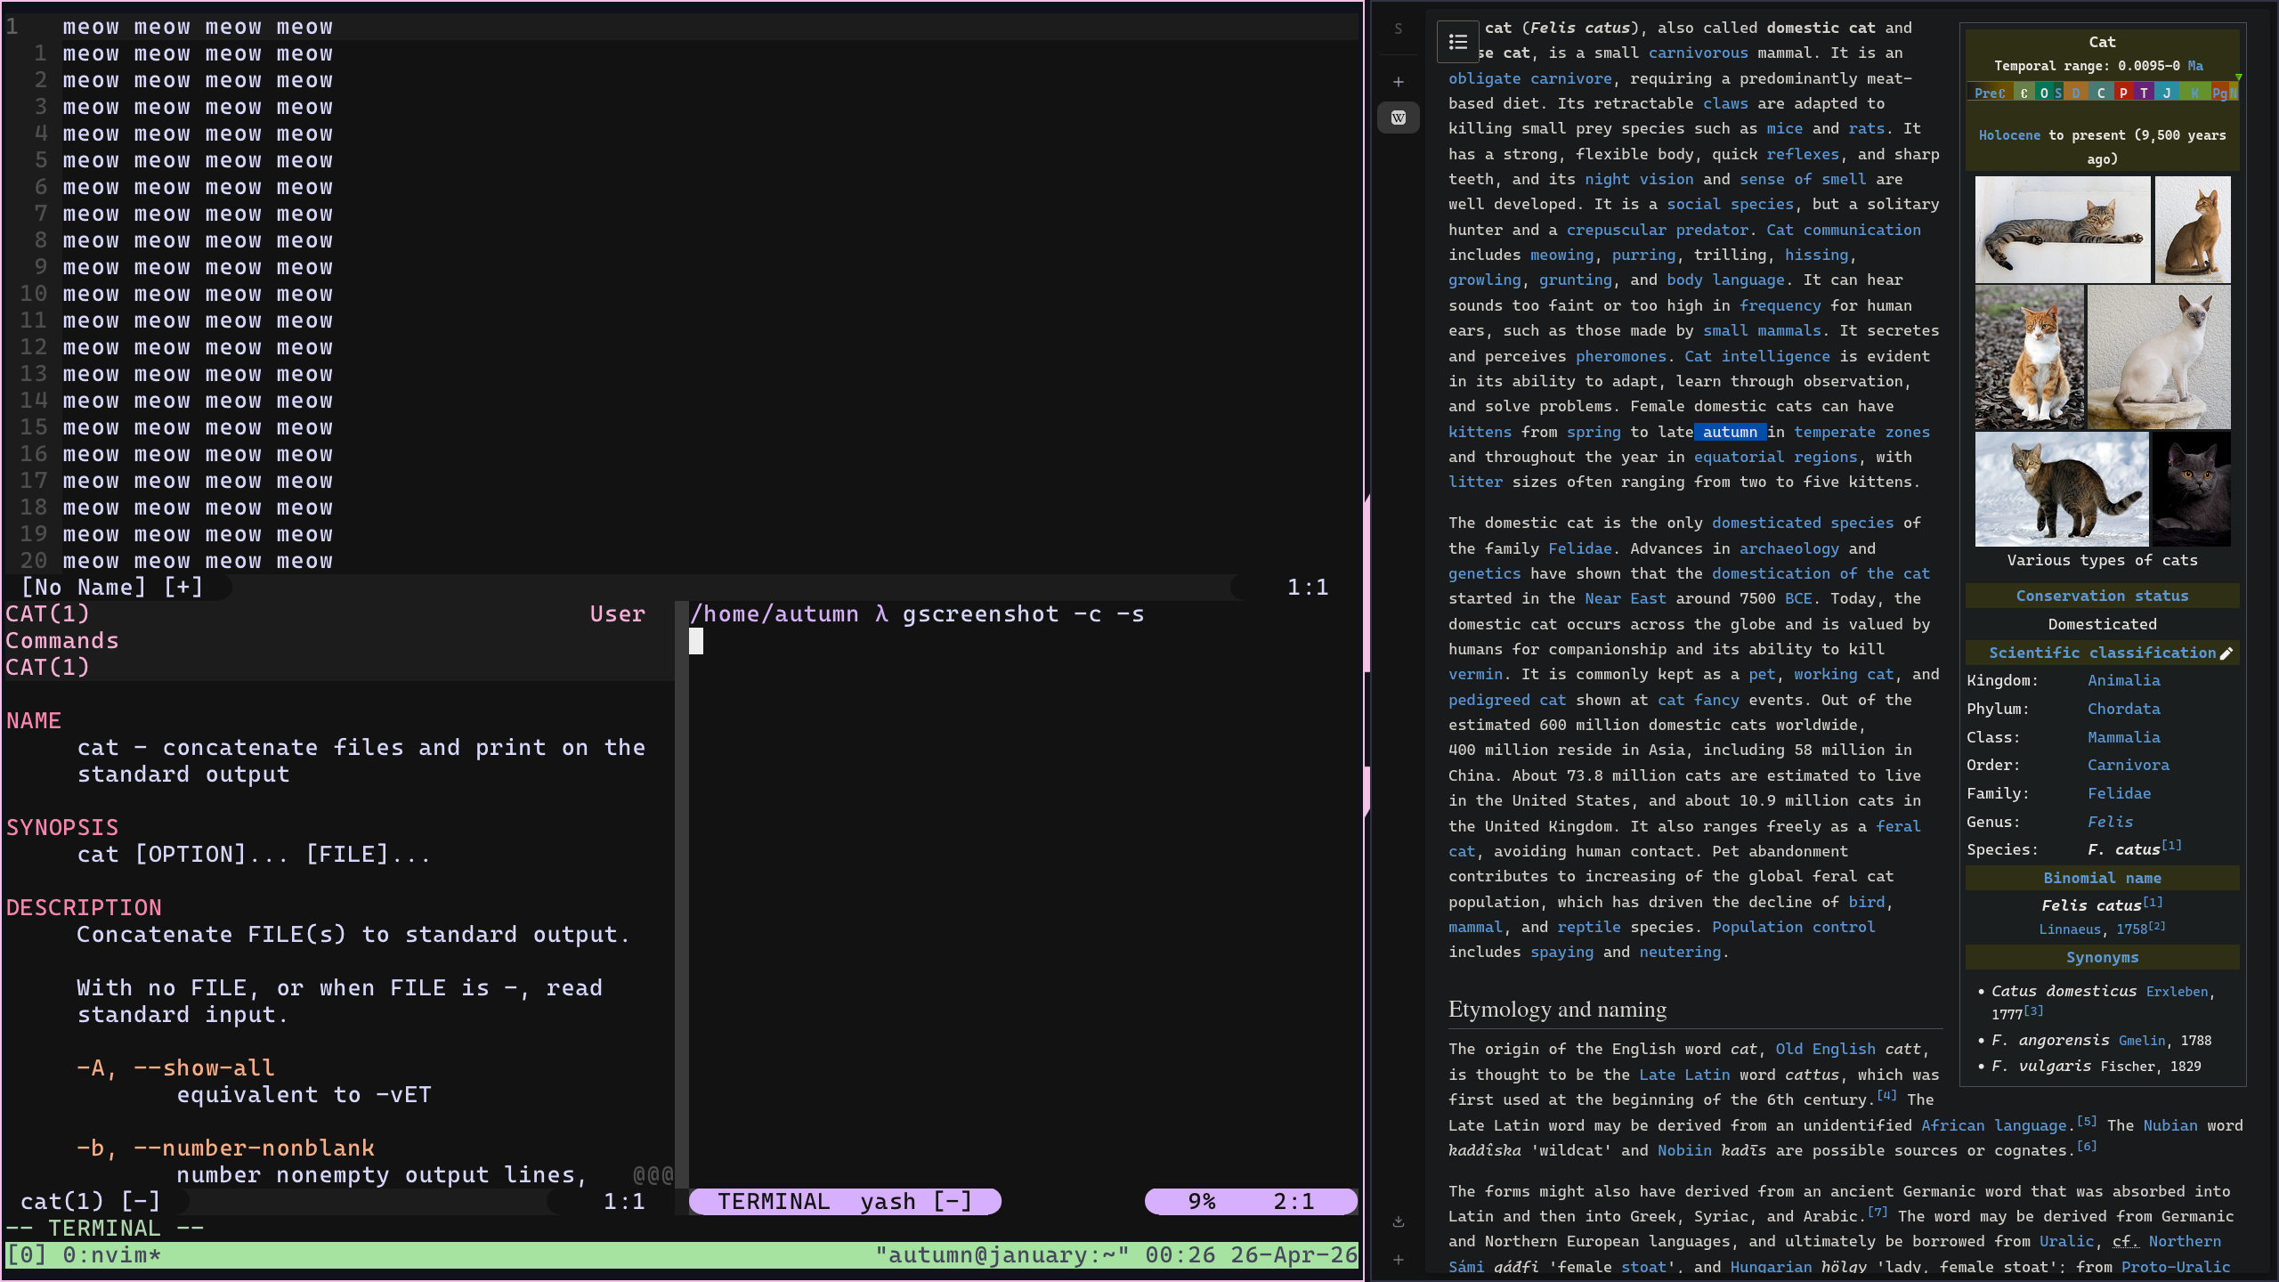Click the '[No Name] [+]' nvim status line
Viewport: 2279px width, 1282px height.
click(113, 588)
